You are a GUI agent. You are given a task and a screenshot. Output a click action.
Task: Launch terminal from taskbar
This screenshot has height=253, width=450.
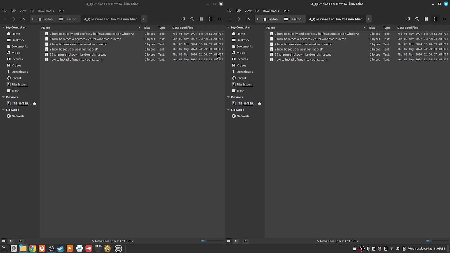(x=4, y=248)
